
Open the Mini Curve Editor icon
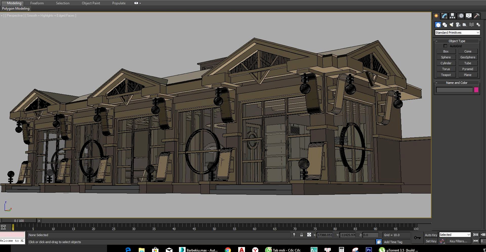[x=3, y=227]
